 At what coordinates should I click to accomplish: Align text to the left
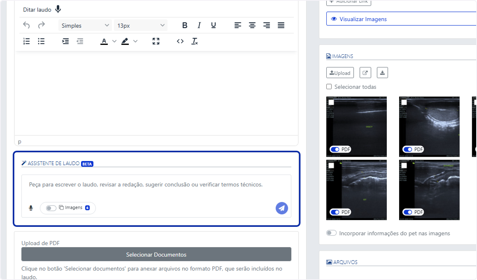click(x=238, y=25)
